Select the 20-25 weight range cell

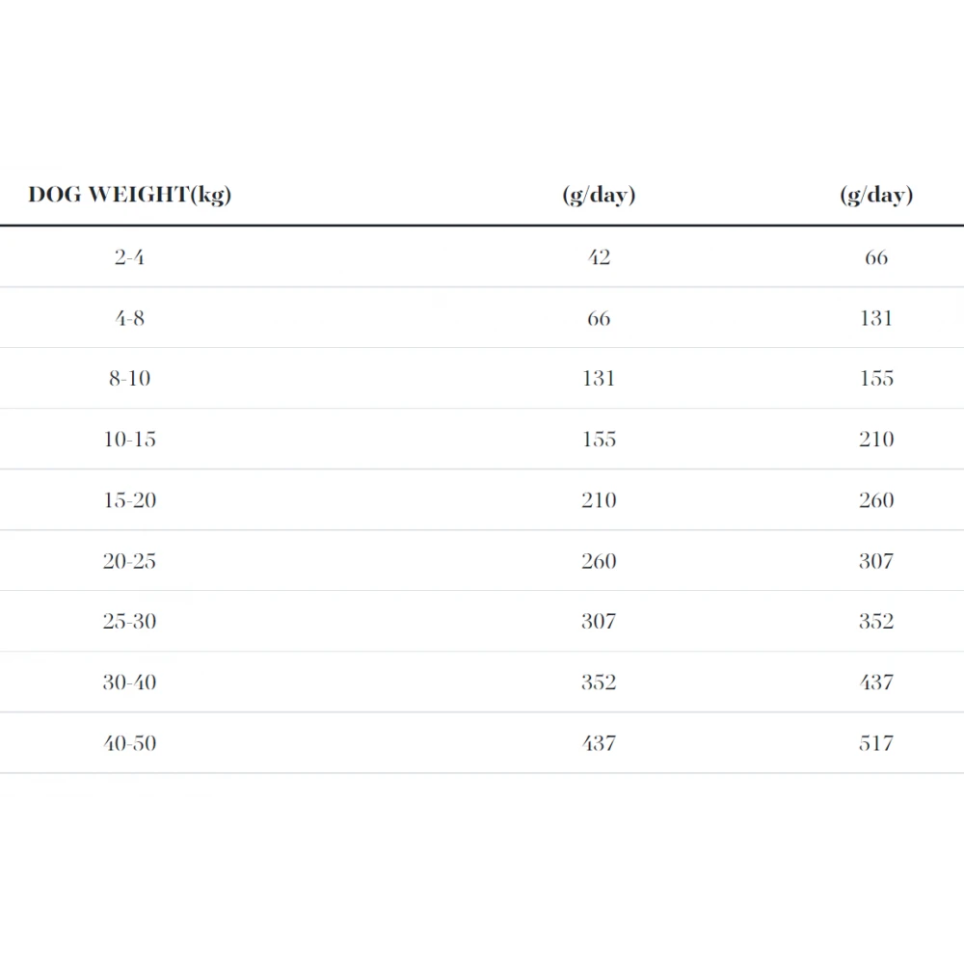(x=129, y=561)
